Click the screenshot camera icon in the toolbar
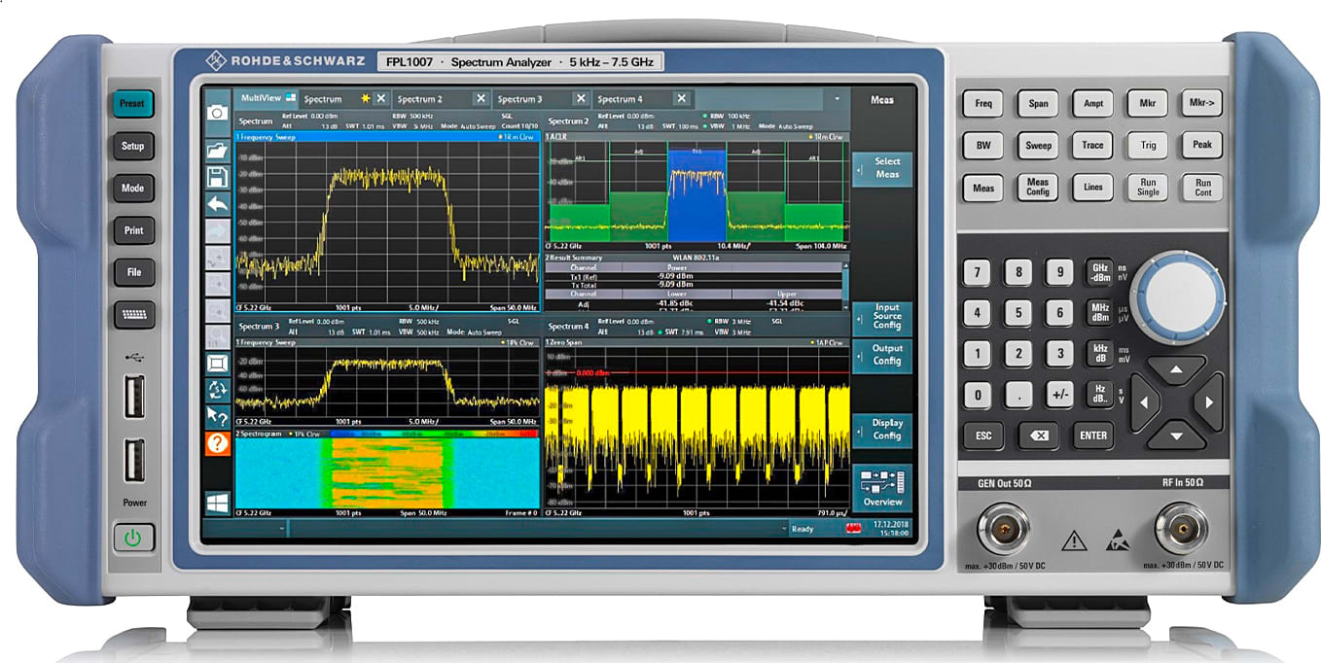 pyautogui.click(x=219, y=110)
